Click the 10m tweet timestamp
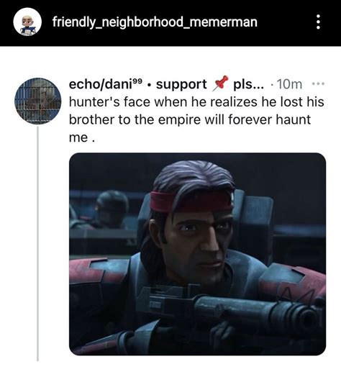The height and width of the screenshot is (377, 341). coord(289,84)
